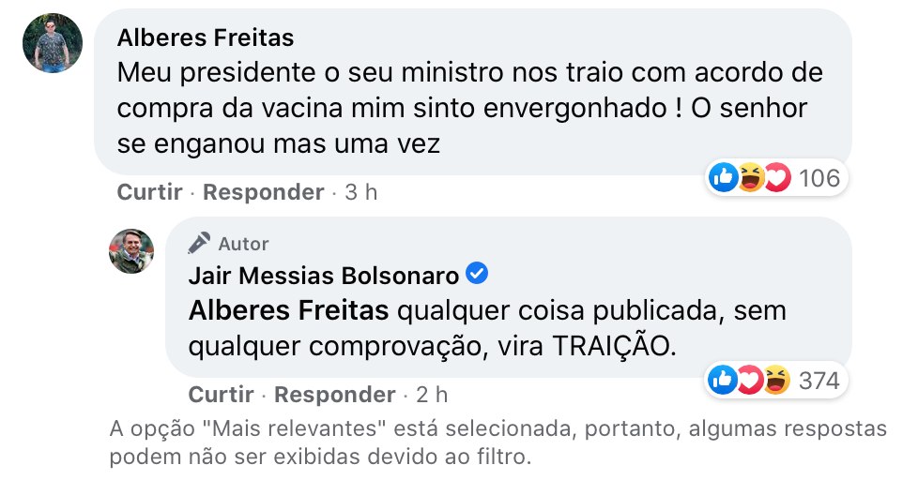This screenshot has width=903, height=480.
Task: Open Jair Messias Bolsonaro author name
Action: [324, 276]
